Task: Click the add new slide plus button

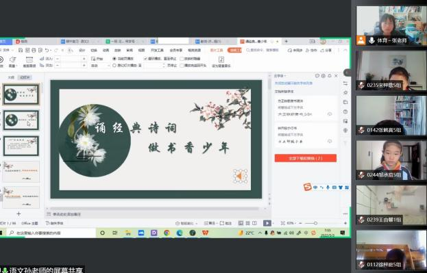Action: pyautogui.click(x=19, y=213)
